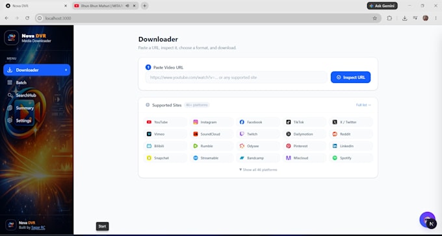Select the Pinterest site chip
The image size is (442, 236).
point(304,146)
